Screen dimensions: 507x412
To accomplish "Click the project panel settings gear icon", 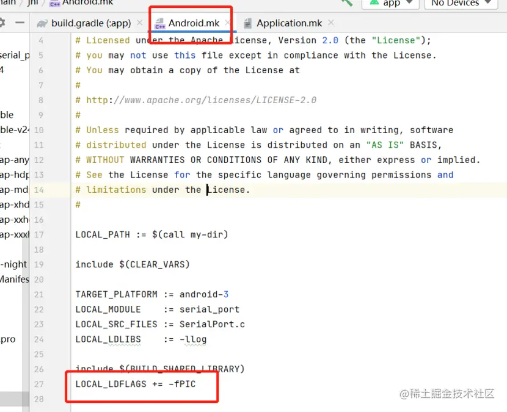I will [2, 23].
